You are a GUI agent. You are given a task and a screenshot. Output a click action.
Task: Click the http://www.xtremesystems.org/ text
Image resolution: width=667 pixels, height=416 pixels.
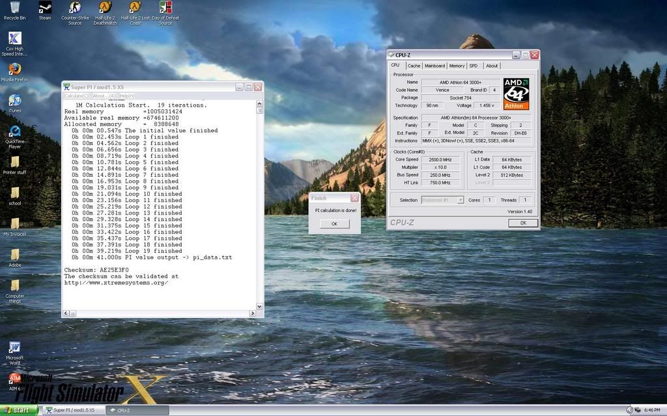point(116,283)
